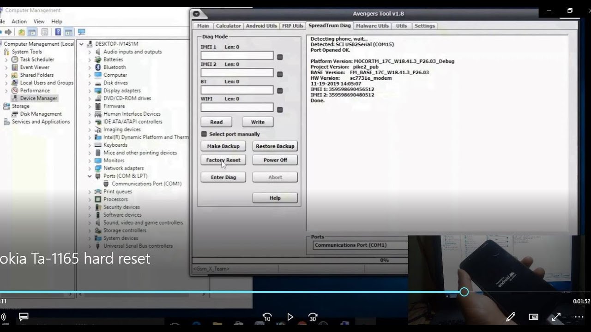591x332 pixels.
Task: Collapse the DESKTOP-IV14S1M root node
Action: pos(81,44)
